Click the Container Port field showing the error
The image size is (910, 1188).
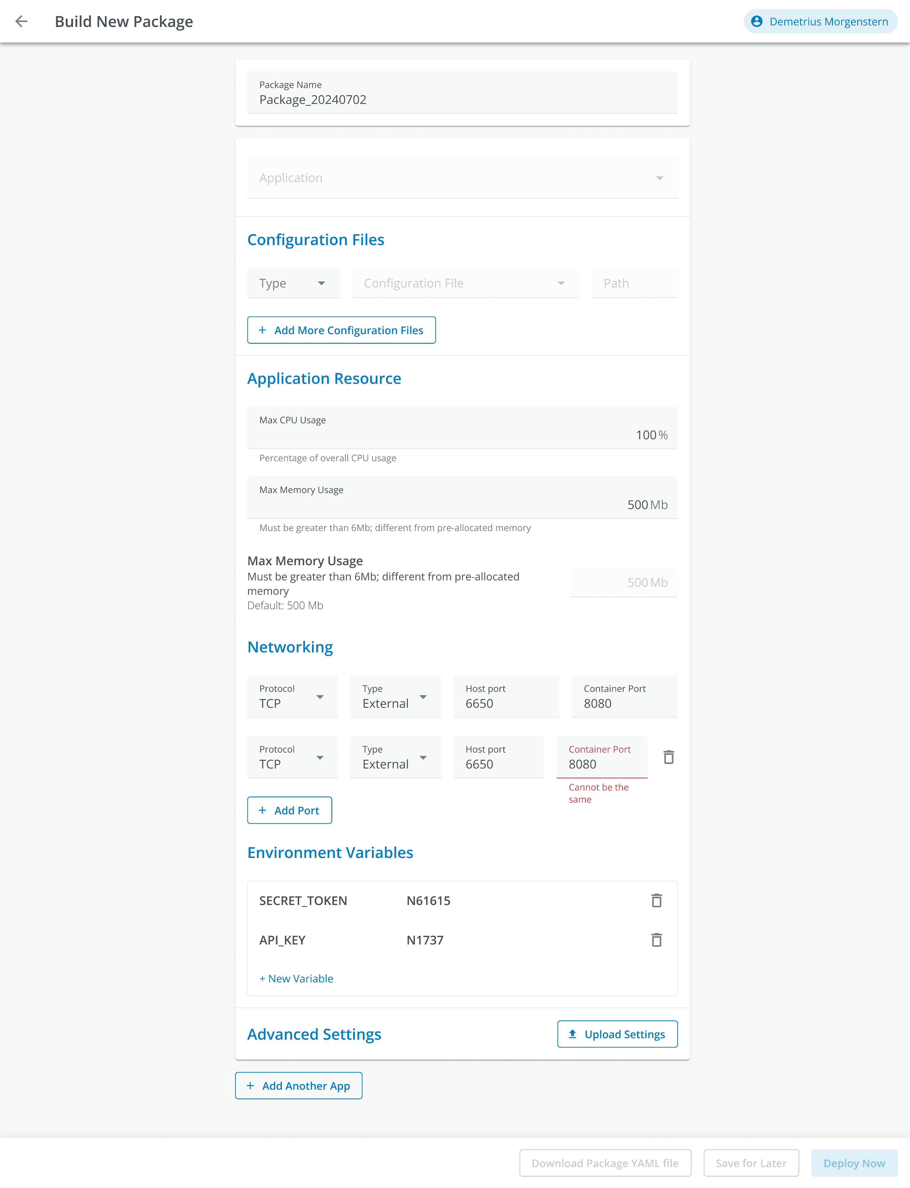(602, 757)
